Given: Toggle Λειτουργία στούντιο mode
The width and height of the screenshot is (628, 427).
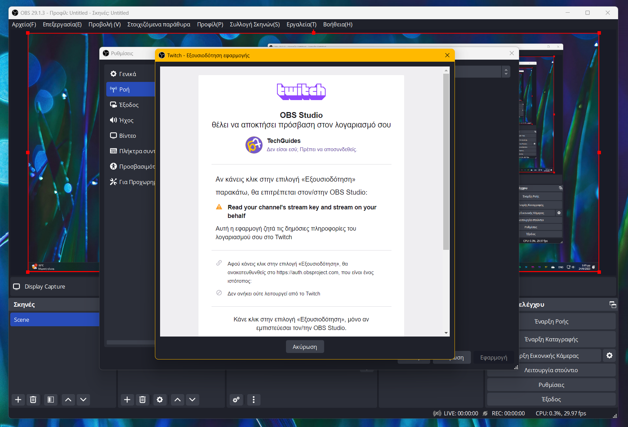Looking at the screenshot, I should point(551,370).
